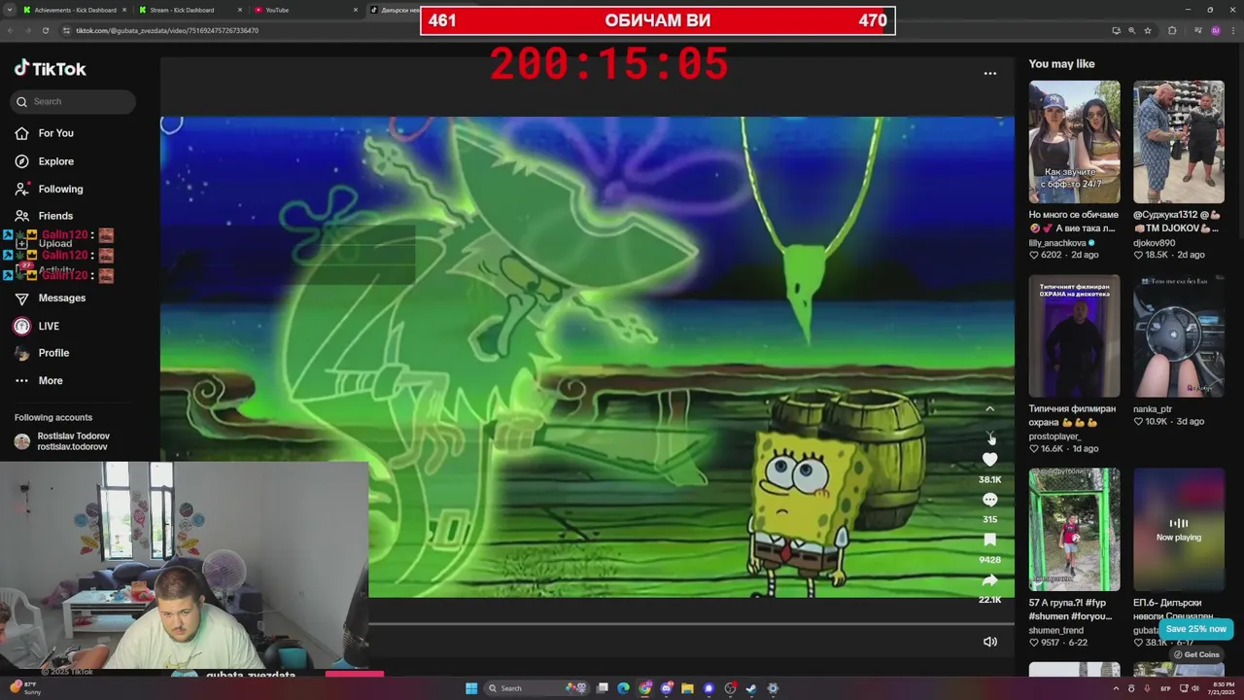Image resolution: width=1244 pixels, height=700 pixels.
Task: Open the browser tab search dropdown
Action: pos(8,10)
